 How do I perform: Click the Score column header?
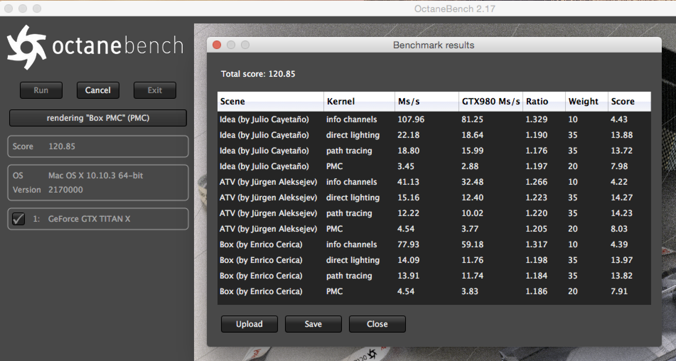629,102
